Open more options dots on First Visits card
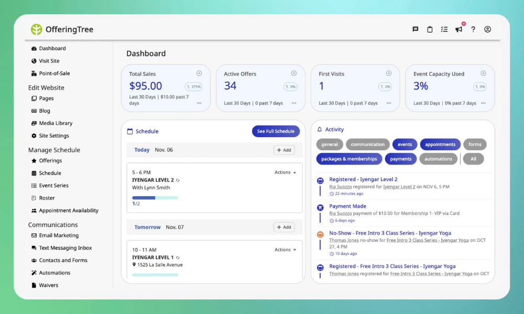The image size is (524, 314). 389,103
